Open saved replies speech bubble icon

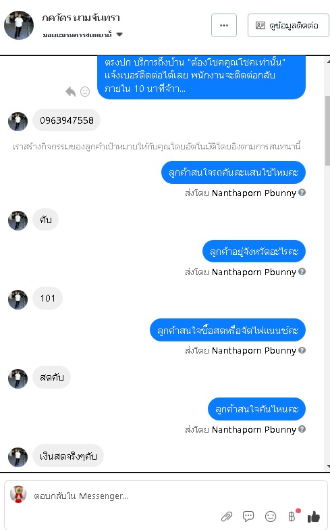[248, 516]
